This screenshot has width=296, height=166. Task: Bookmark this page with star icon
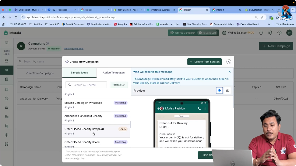(x=262, y=17)
